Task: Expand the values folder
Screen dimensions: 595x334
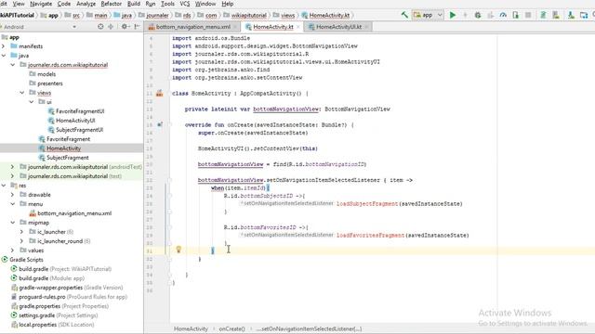Action: 12,250
